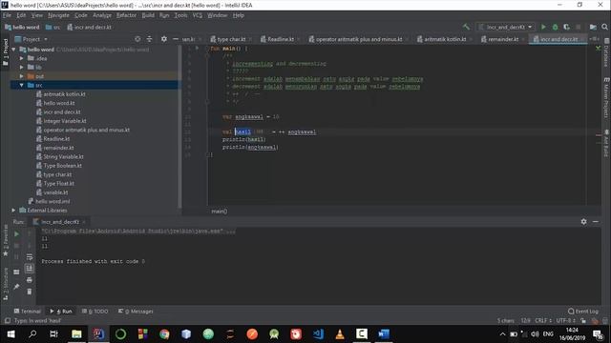The height and width of the screenshot is (343, 611).
Task: Toggle scroll to end in Run console
Action: [30, 269]
